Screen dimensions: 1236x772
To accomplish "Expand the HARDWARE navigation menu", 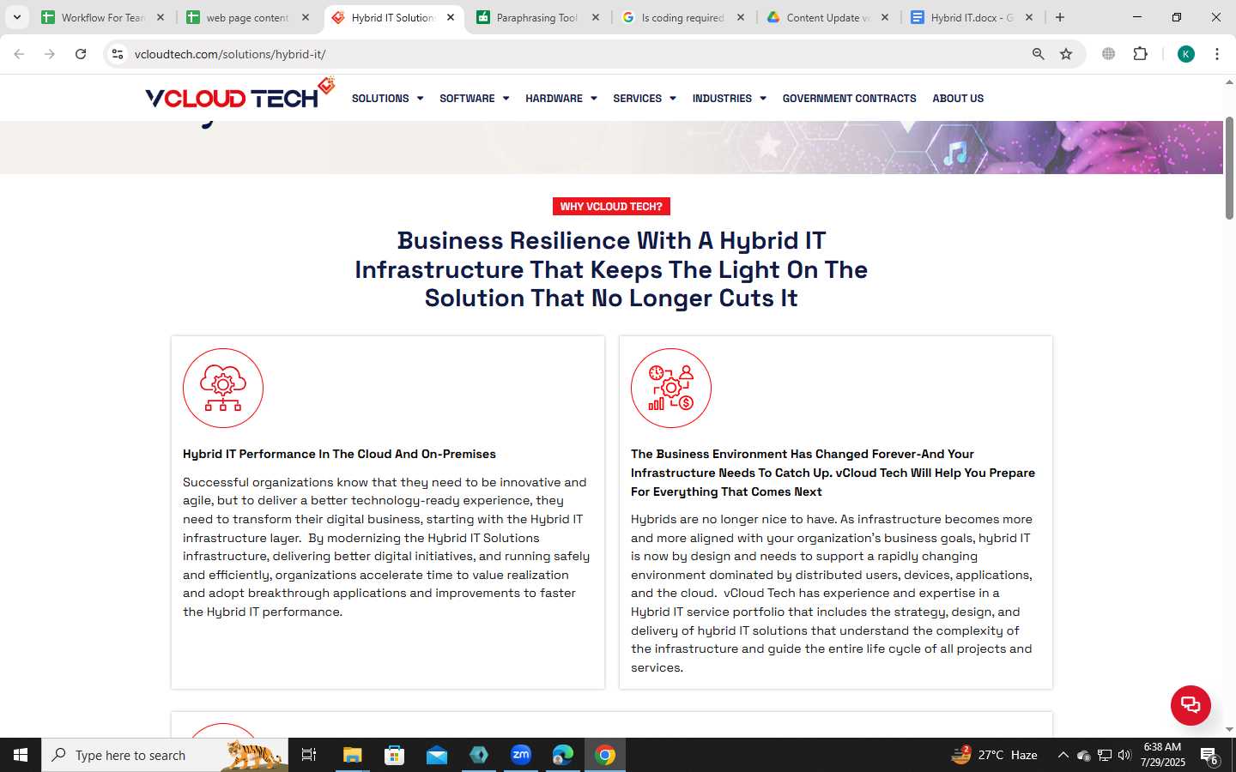I will (x=560, y=99).
